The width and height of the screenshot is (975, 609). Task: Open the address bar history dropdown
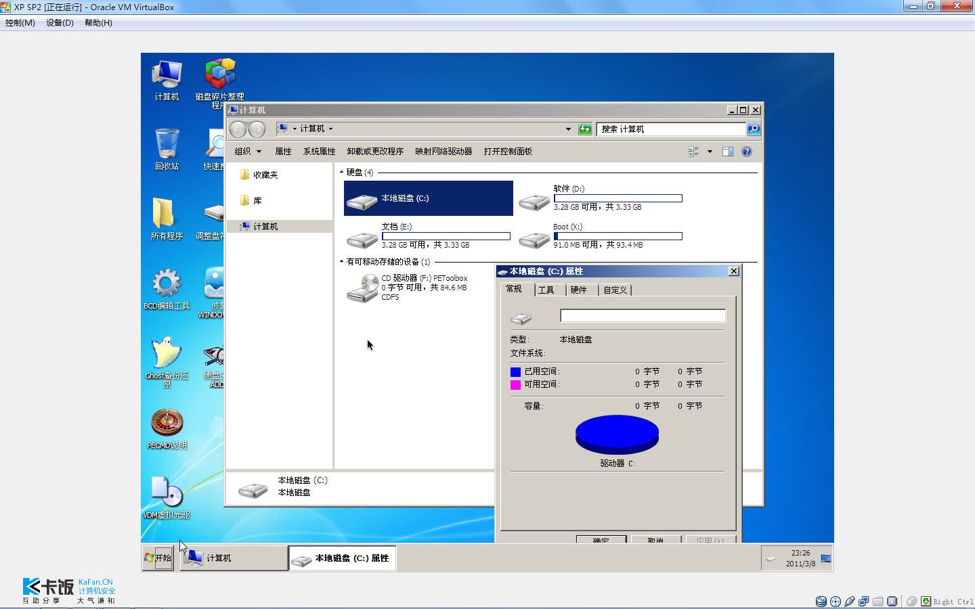[568, 129]
